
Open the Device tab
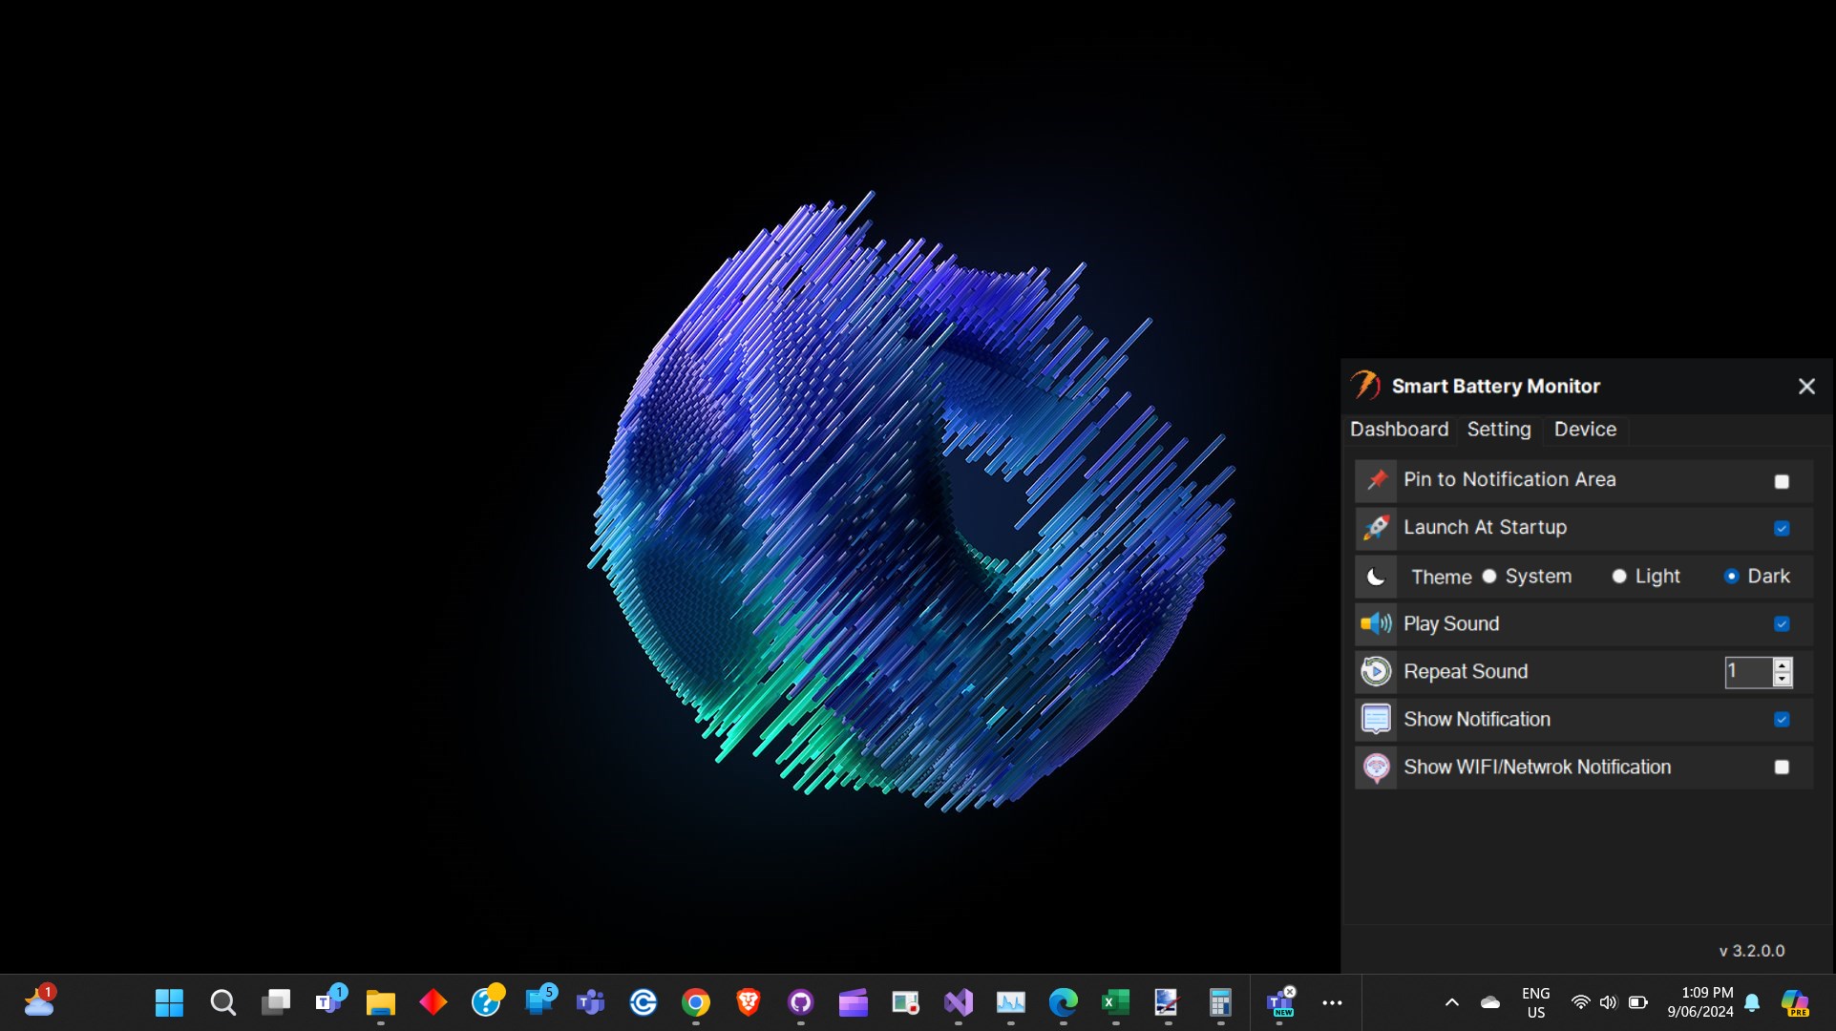click(1585, 430)
